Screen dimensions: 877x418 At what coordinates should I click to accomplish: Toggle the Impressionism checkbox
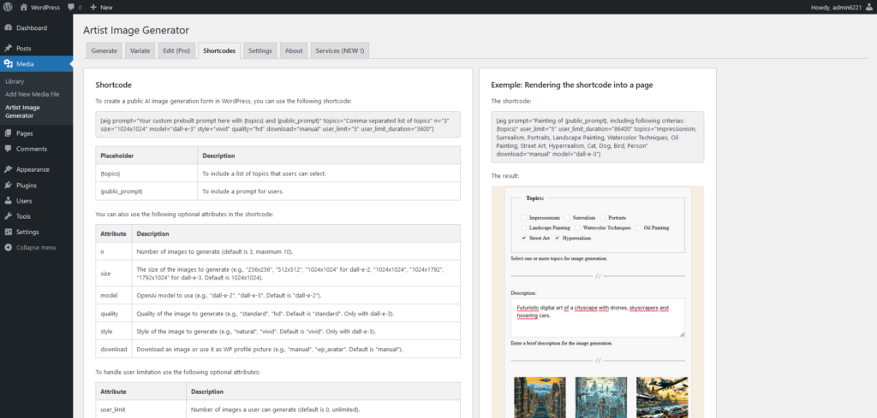(x=523, y=218)
